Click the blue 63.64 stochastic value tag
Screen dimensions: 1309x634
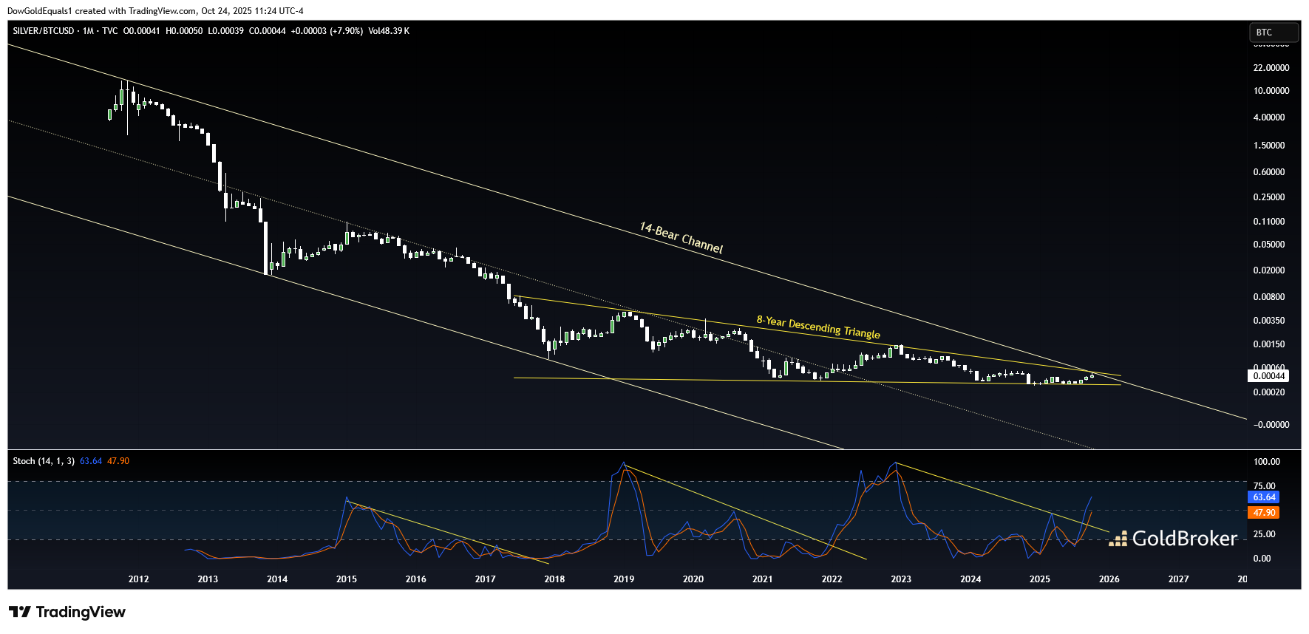pyautogui.click(x=1263, y=497)
